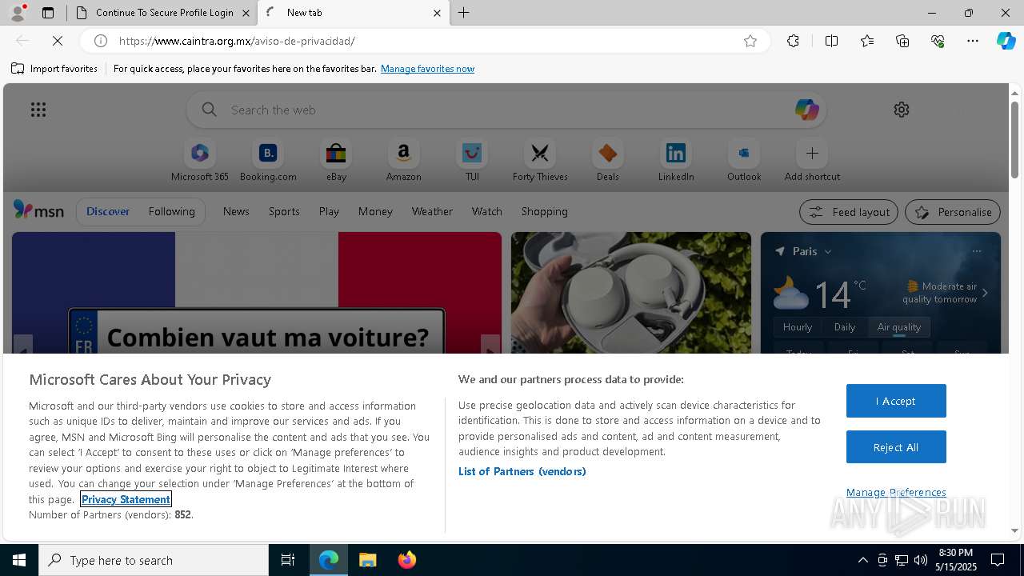Expand moderate air quality details arrow

click(x=985, y=293)
